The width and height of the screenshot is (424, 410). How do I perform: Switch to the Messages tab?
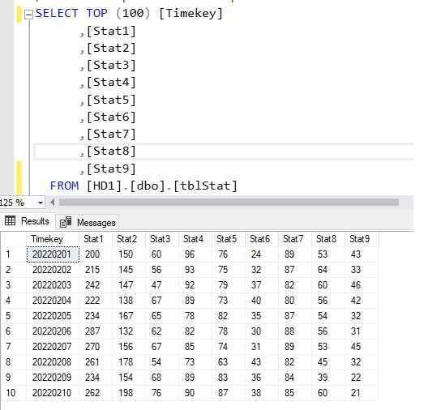pyautogui.click(x=88, y=223)
